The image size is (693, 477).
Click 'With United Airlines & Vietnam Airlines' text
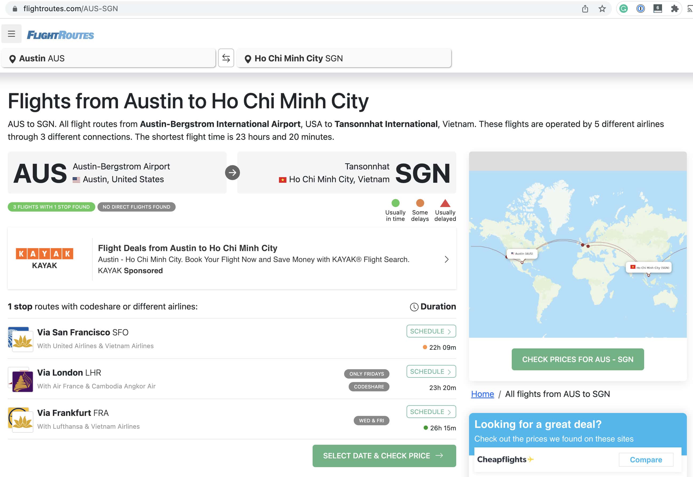click(x=95, y=346)
